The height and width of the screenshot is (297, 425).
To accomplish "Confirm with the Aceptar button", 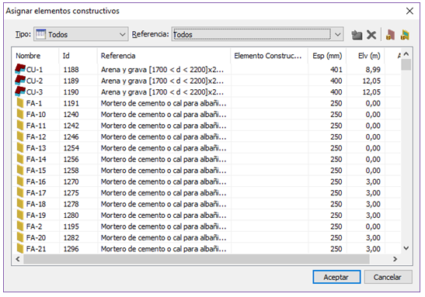I will tap(336, 277).
